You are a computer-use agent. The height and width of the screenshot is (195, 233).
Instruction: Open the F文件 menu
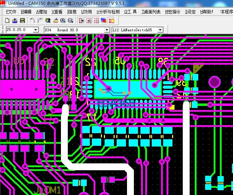pos(11,12)
